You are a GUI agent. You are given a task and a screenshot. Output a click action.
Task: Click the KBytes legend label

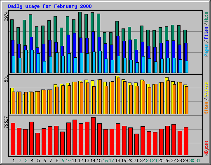point(206,148)
